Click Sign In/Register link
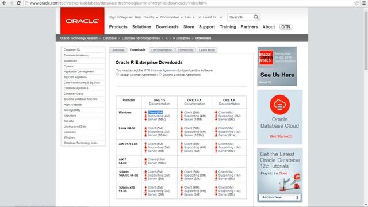 (x=121, y=17)
